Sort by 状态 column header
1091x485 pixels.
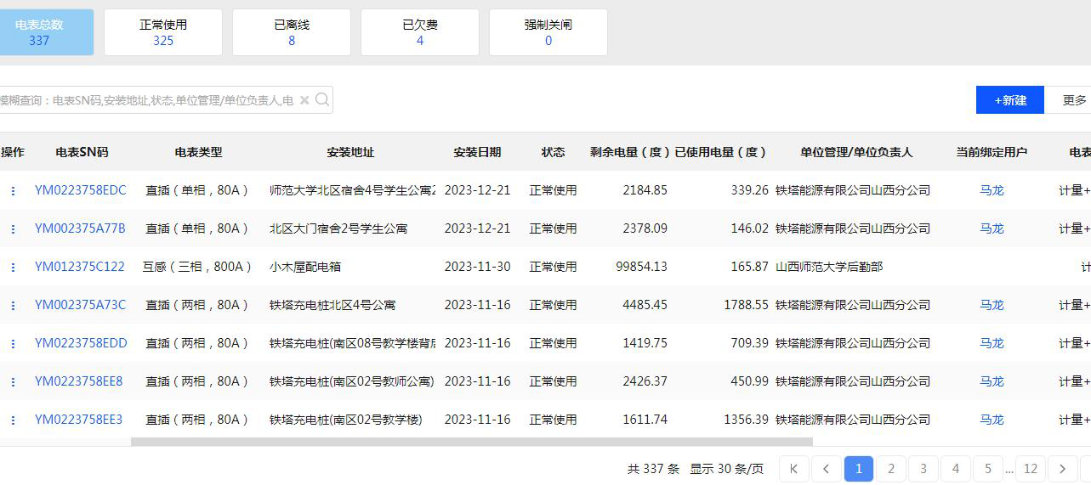553,152
